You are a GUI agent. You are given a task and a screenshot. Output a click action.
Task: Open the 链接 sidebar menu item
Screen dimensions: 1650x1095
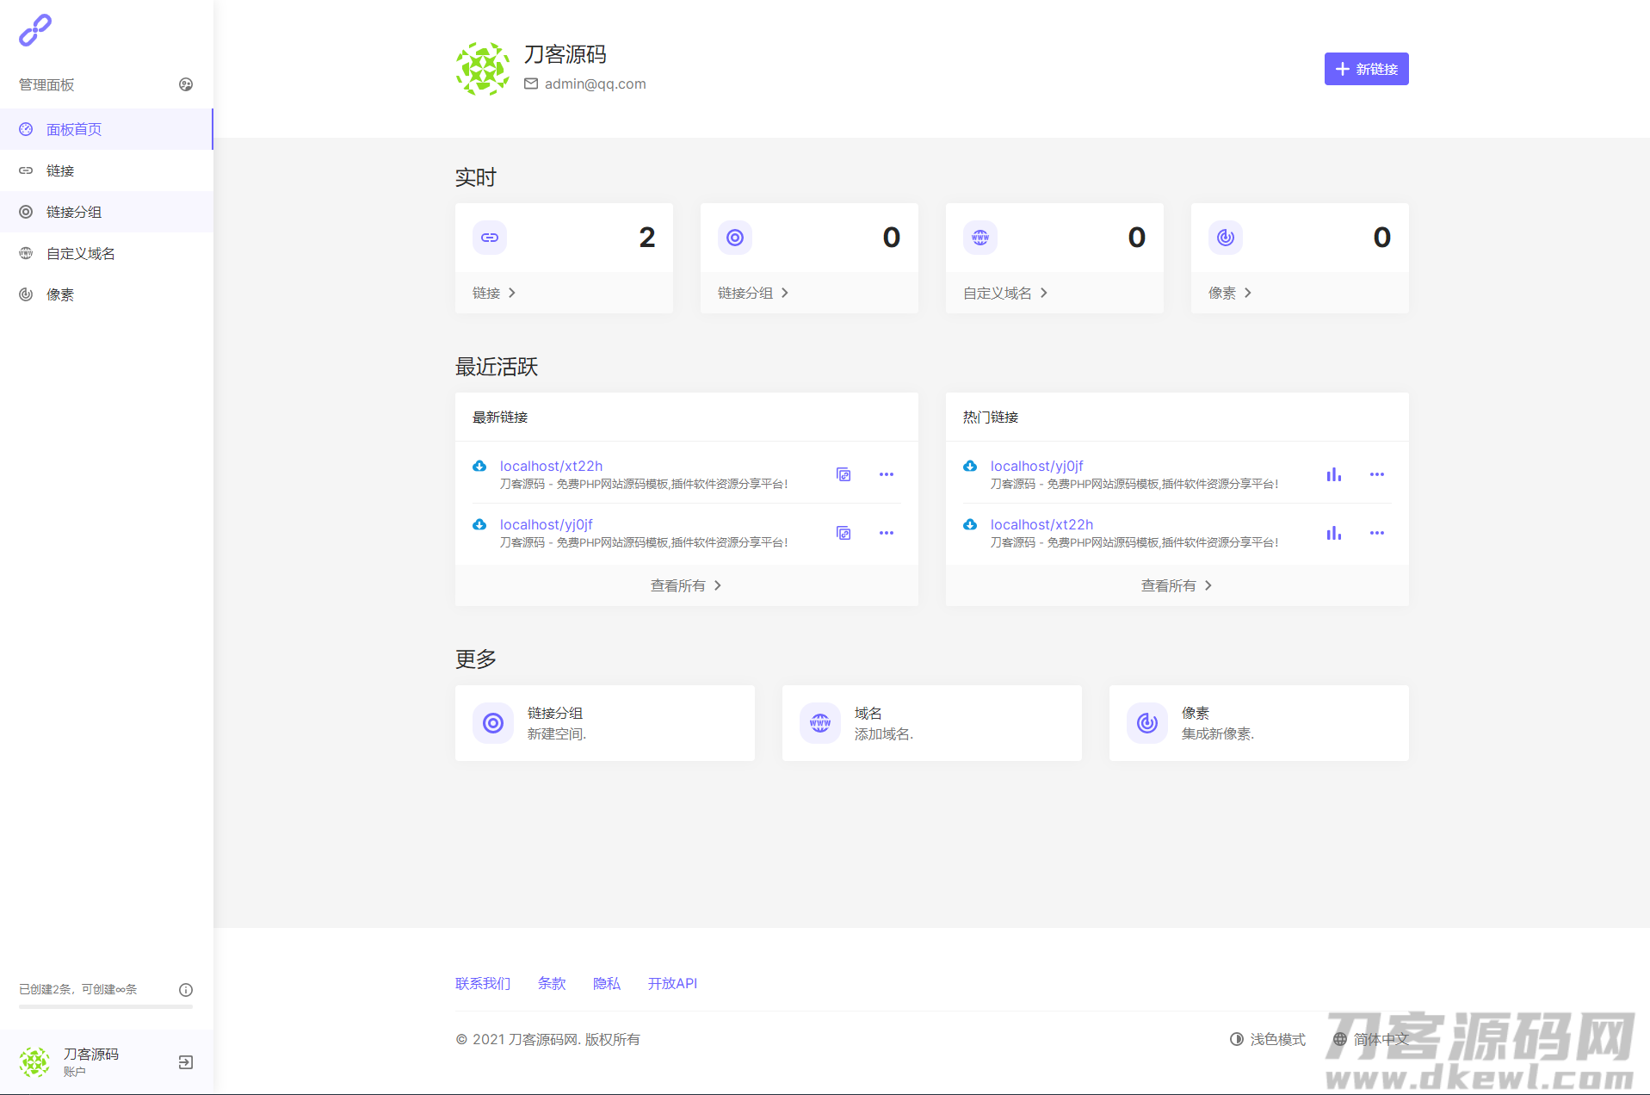(x=60, y=170)
